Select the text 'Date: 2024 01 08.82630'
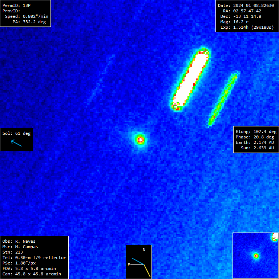This screenshot has width=279, height=279. click(246, 5)
